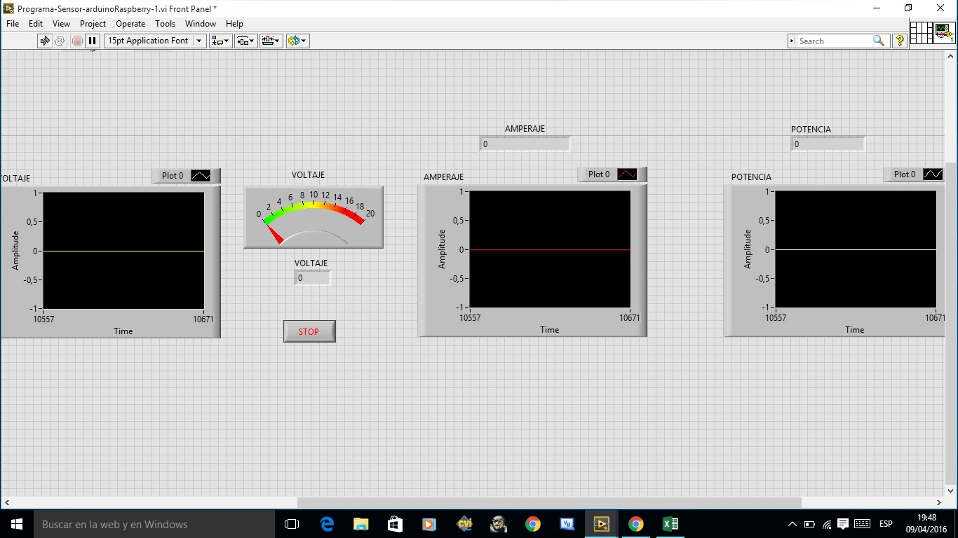Click the Plot 0 label above POTENCIA chart

(905, 174)
